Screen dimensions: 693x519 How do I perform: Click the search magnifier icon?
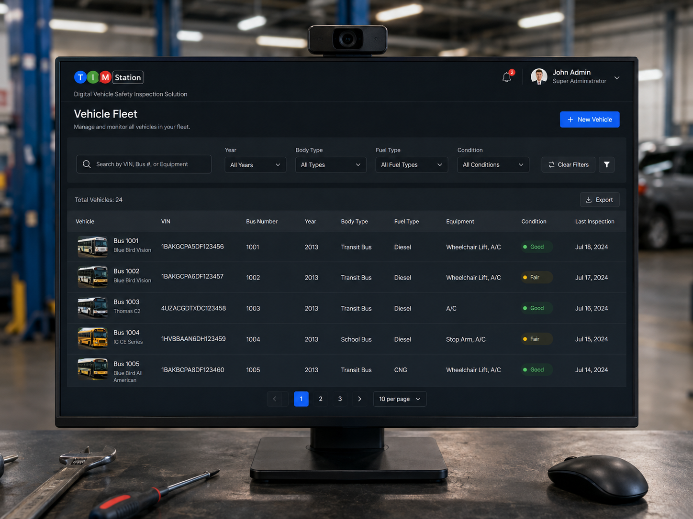[87, 164]
